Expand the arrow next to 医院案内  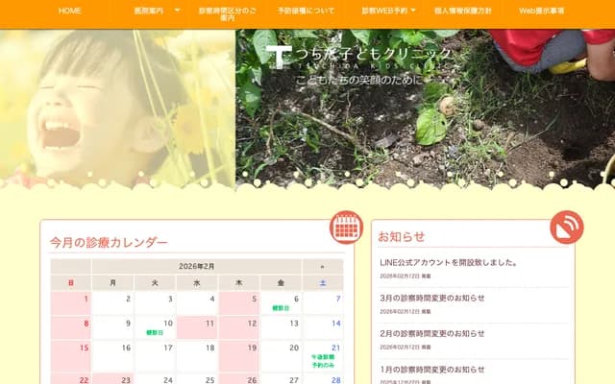coord(177,11)
